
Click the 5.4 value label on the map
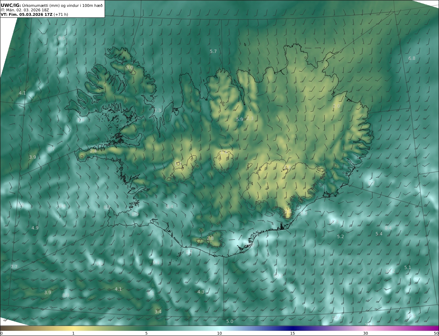click(x=379, y=234)
